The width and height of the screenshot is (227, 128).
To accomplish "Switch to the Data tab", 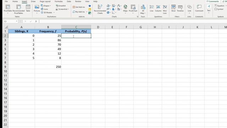I will pyautogui.click(x=69, y=1).
